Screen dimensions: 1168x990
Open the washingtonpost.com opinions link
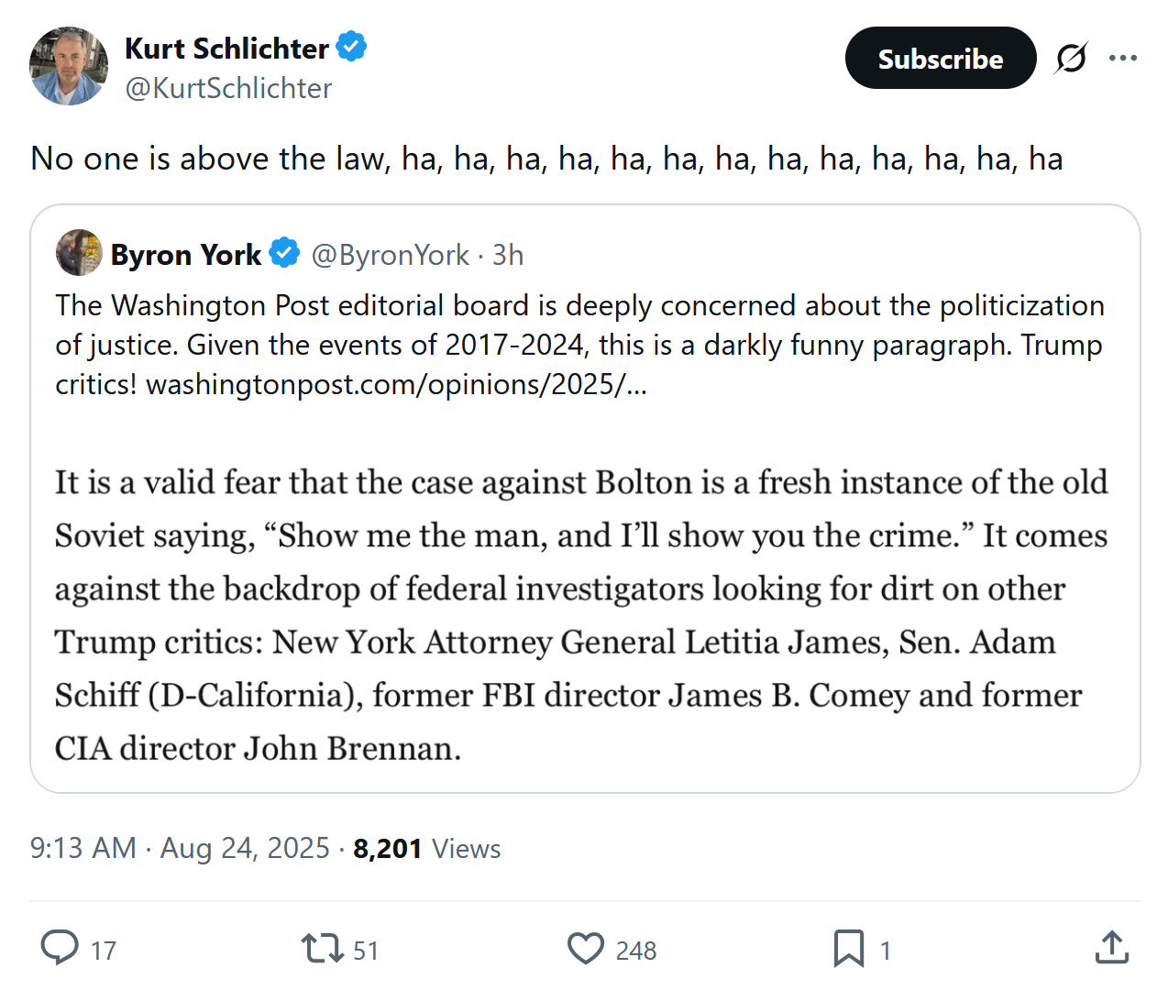396,384
